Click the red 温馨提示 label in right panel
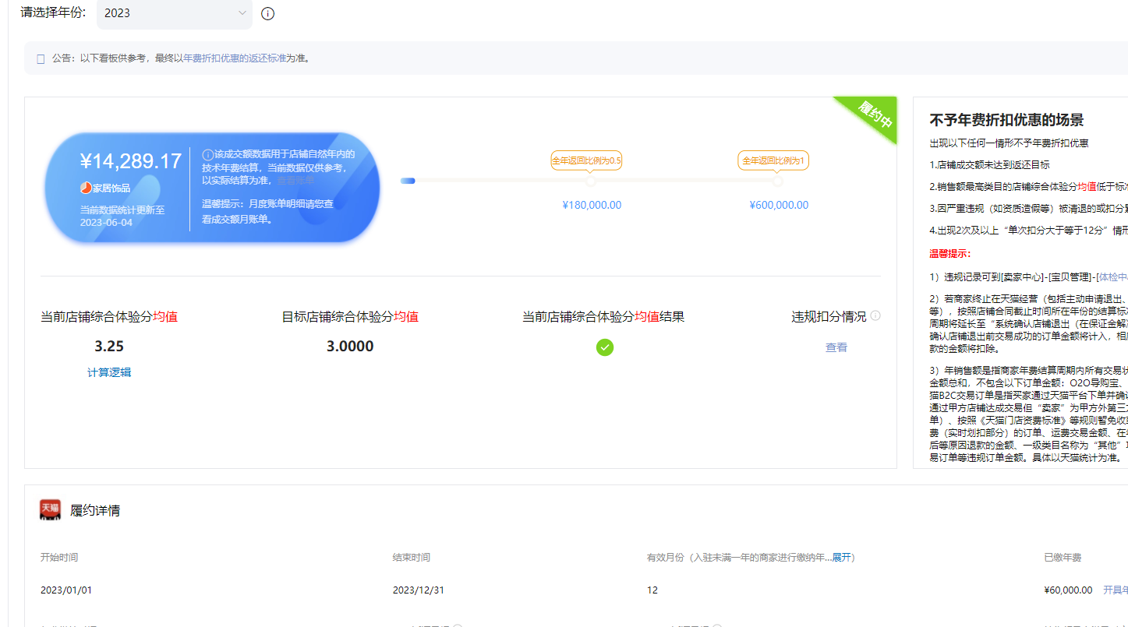The image size is (1128, 627). [949, 254]
